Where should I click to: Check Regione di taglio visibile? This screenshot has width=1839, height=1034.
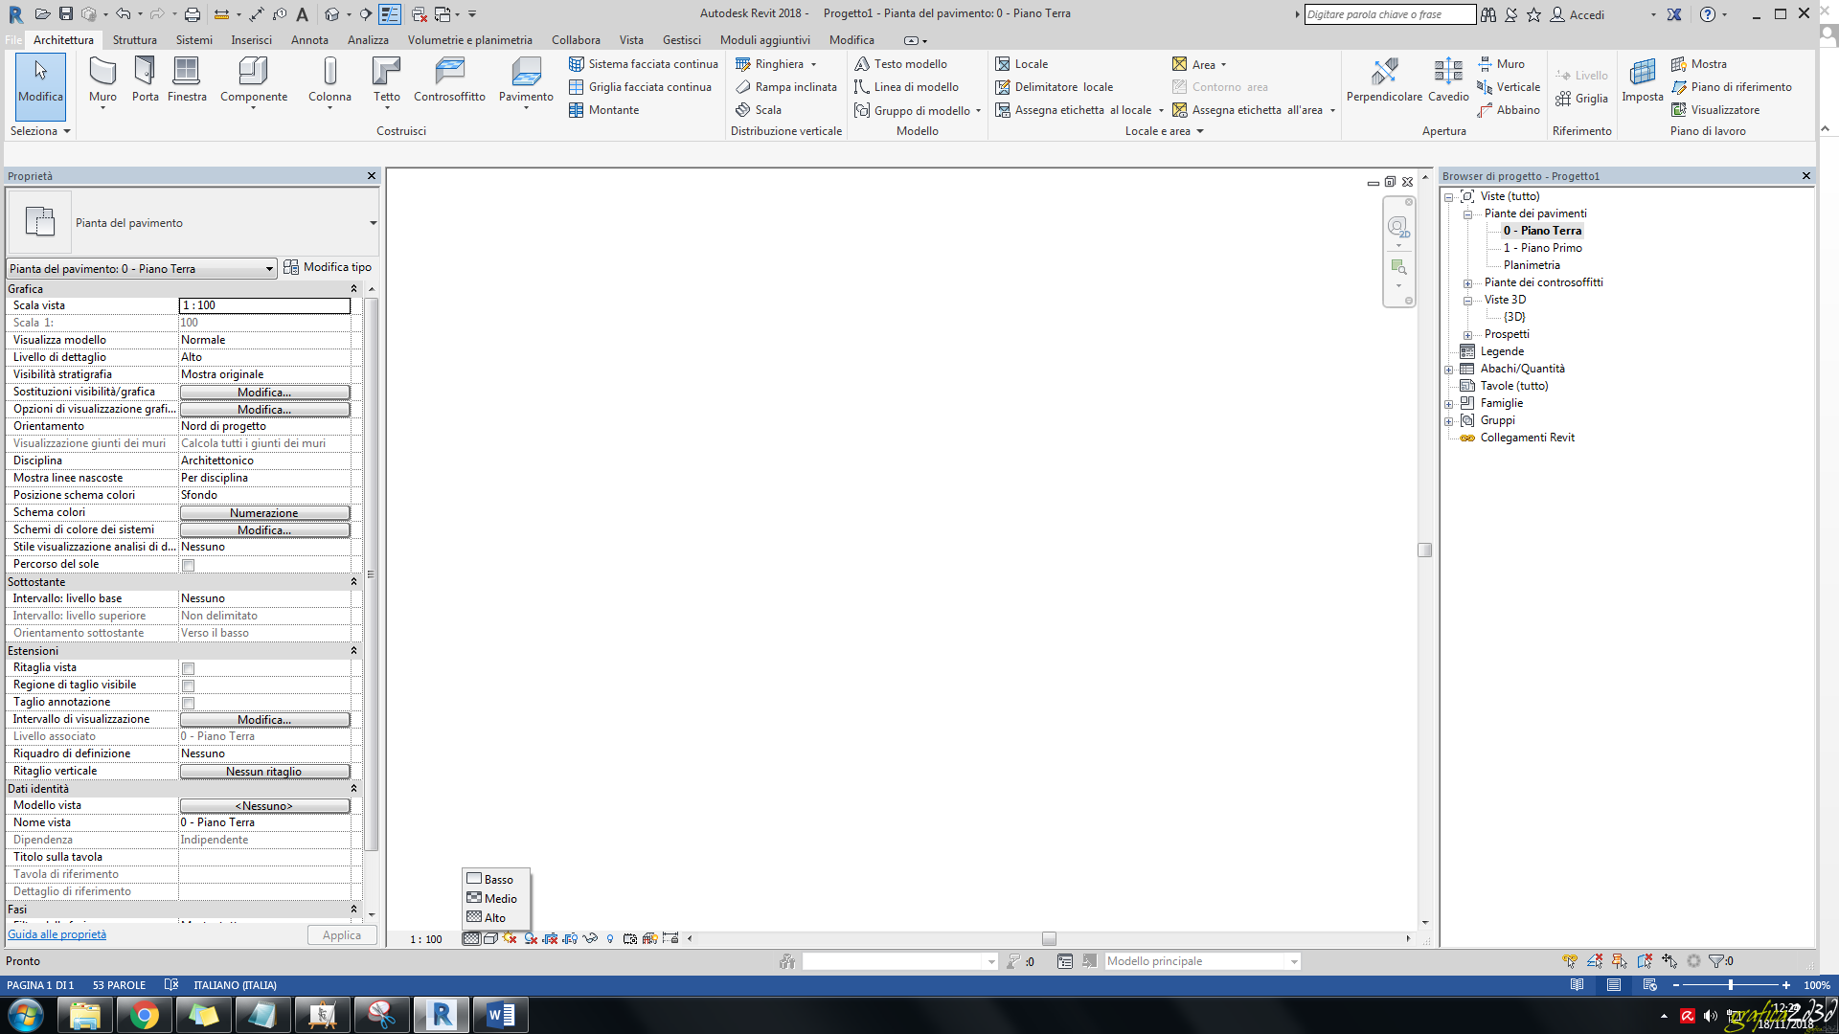click(x=188, y=686)
